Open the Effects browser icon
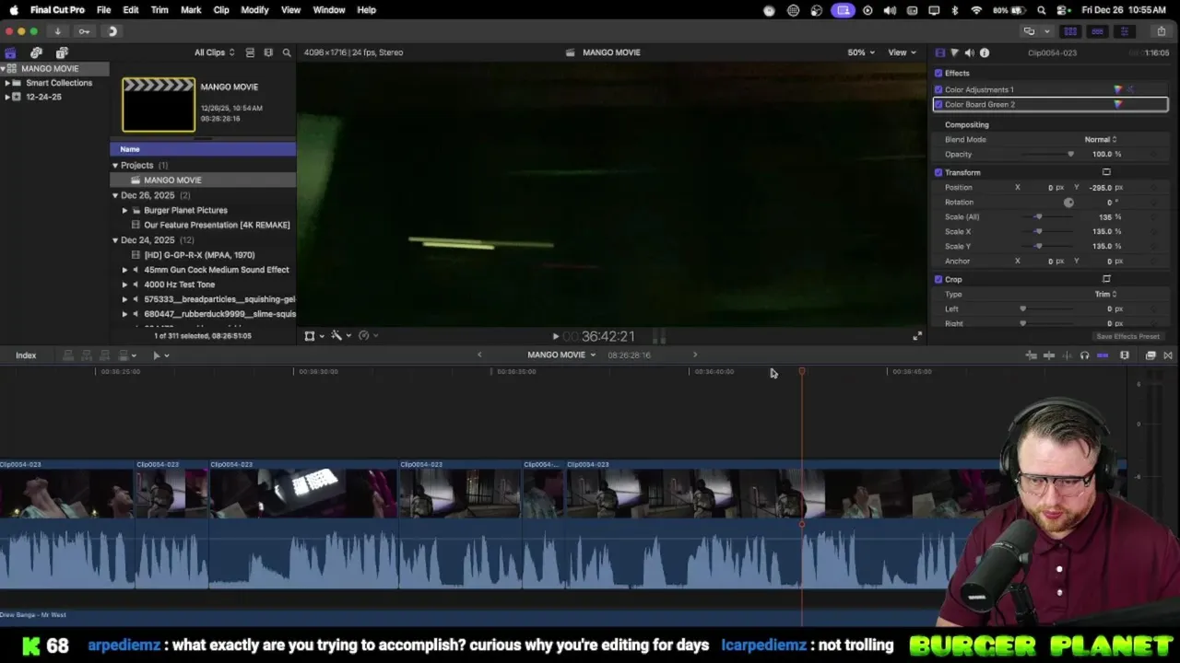 [1150, 355]
